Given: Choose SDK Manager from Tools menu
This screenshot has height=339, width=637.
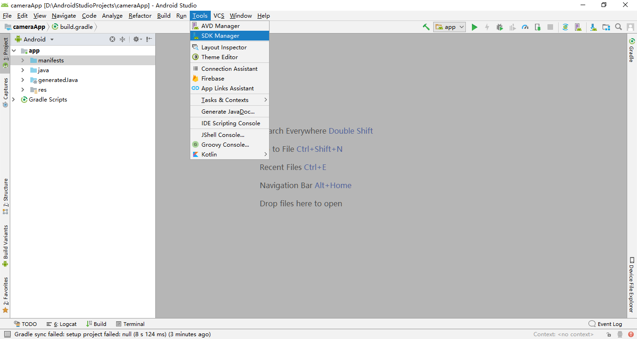Looking at the screenshot, I should 229,36.
